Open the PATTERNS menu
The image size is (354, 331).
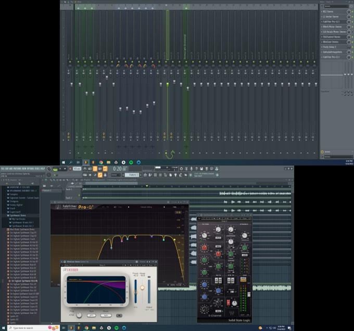[x=17, y=169]
